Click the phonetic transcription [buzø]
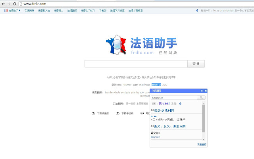Screen dimensions: 254x159 point(164,103)
